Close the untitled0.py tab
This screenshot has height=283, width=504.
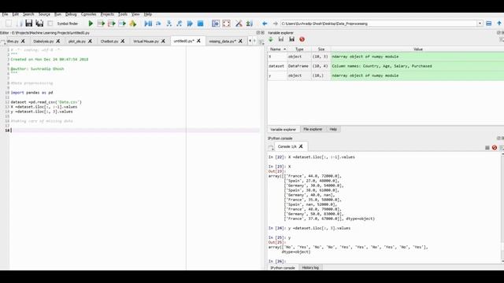pos(198,41)
